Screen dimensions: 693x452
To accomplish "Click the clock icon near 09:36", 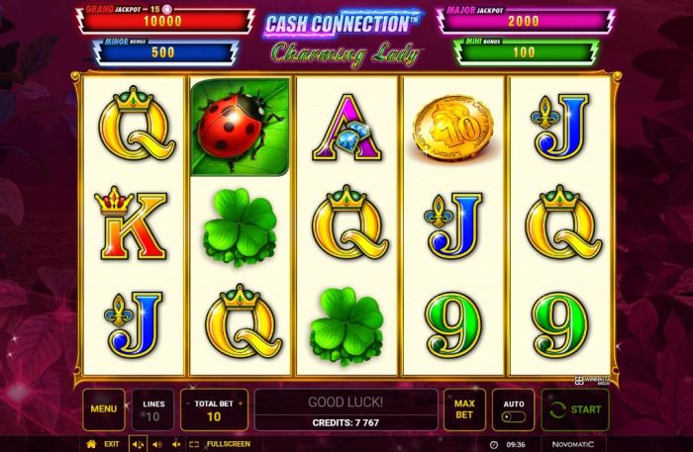I will [494, 444].
